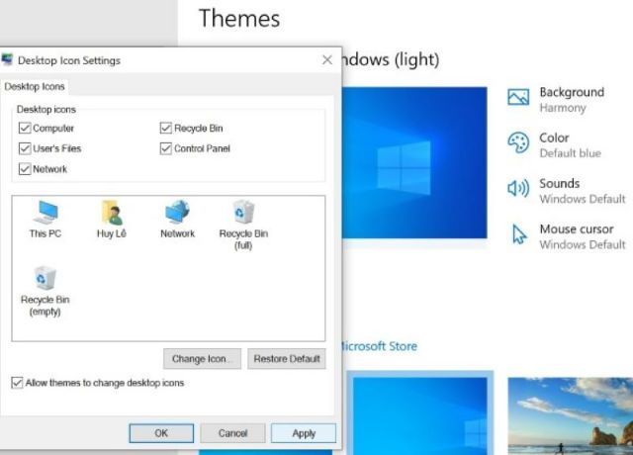Confirm with the OK button
633x455 pixels.
(x=161, y=433)
